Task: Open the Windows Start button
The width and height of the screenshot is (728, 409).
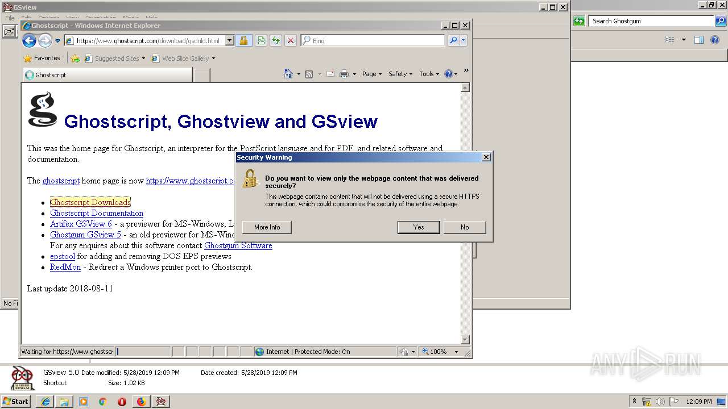Action: (x=15, y=401)
